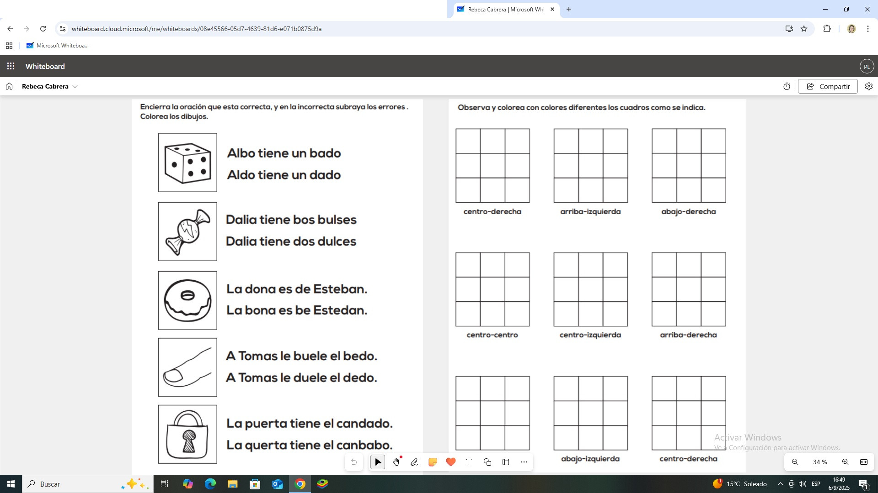This screenshot has height=493, width=878.
Task: Open more toolbar options ellipsis
Action: point(524,462)
